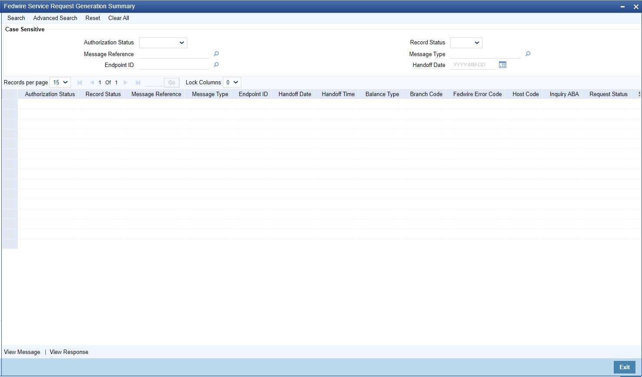The image size is (642, 377).
Task: Go to last page of records
Action: 138,83
